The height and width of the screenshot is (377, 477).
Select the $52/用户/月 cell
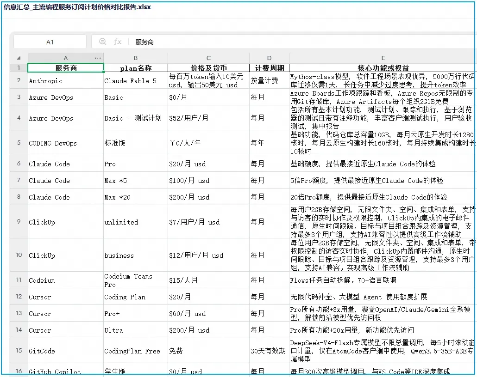pyautogui.click(x=208, y=118)
